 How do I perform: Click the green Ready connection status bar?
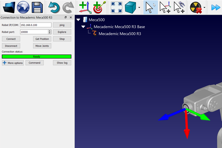coord(37,57)
